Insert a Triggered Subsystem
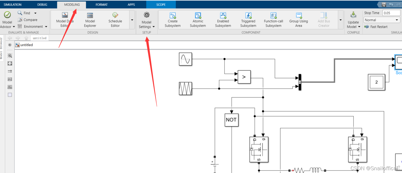The image size is (402, 173). pyautogui.click(x=248, y=20)
